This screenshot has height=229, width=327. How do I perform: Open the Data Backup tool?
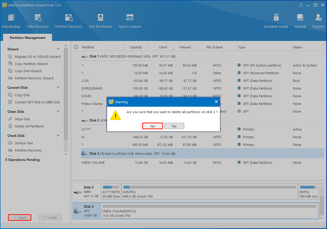pos(11,21)
